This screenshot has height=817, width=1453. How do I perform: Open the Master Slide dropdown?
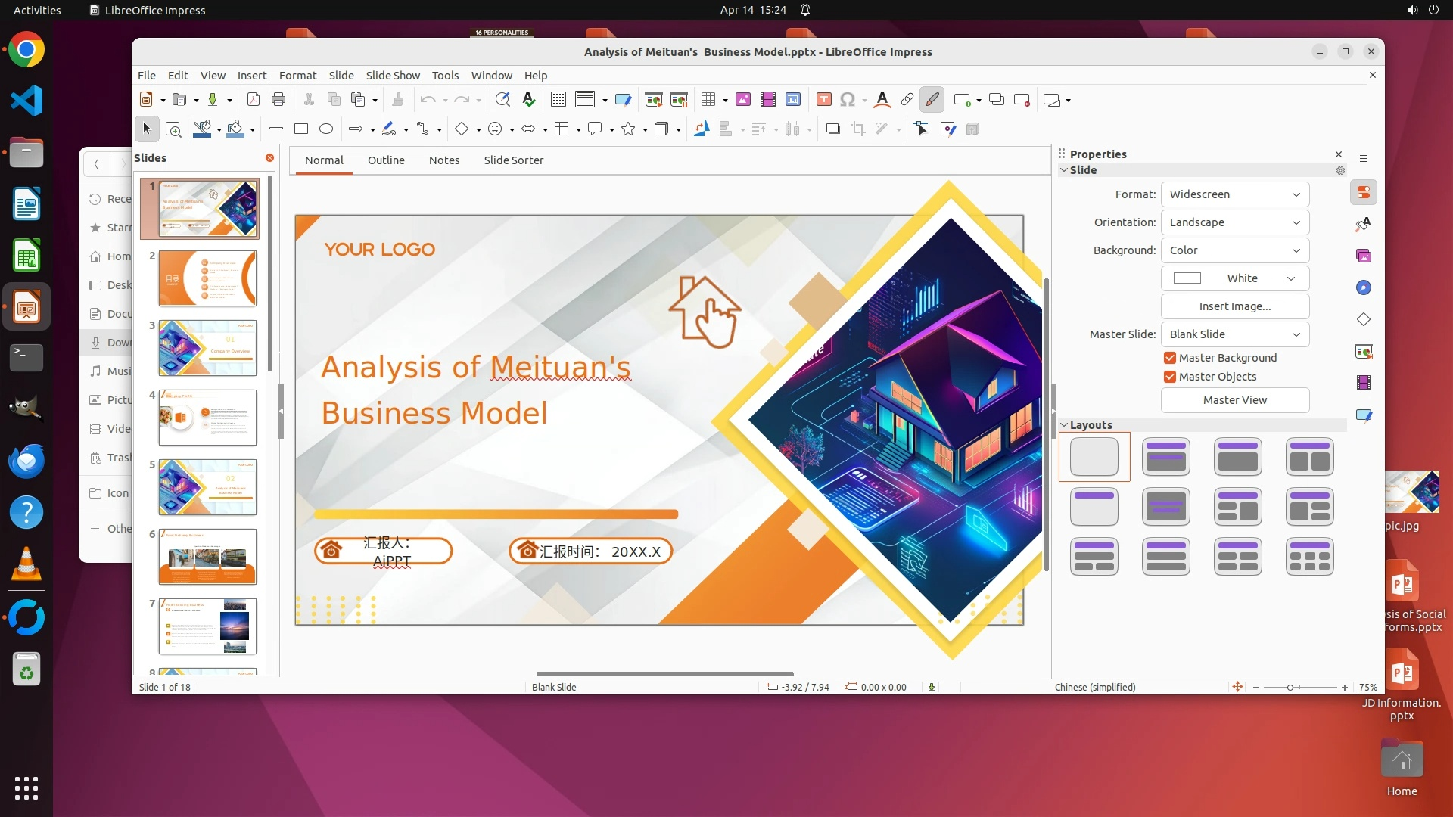[1234, 334]
